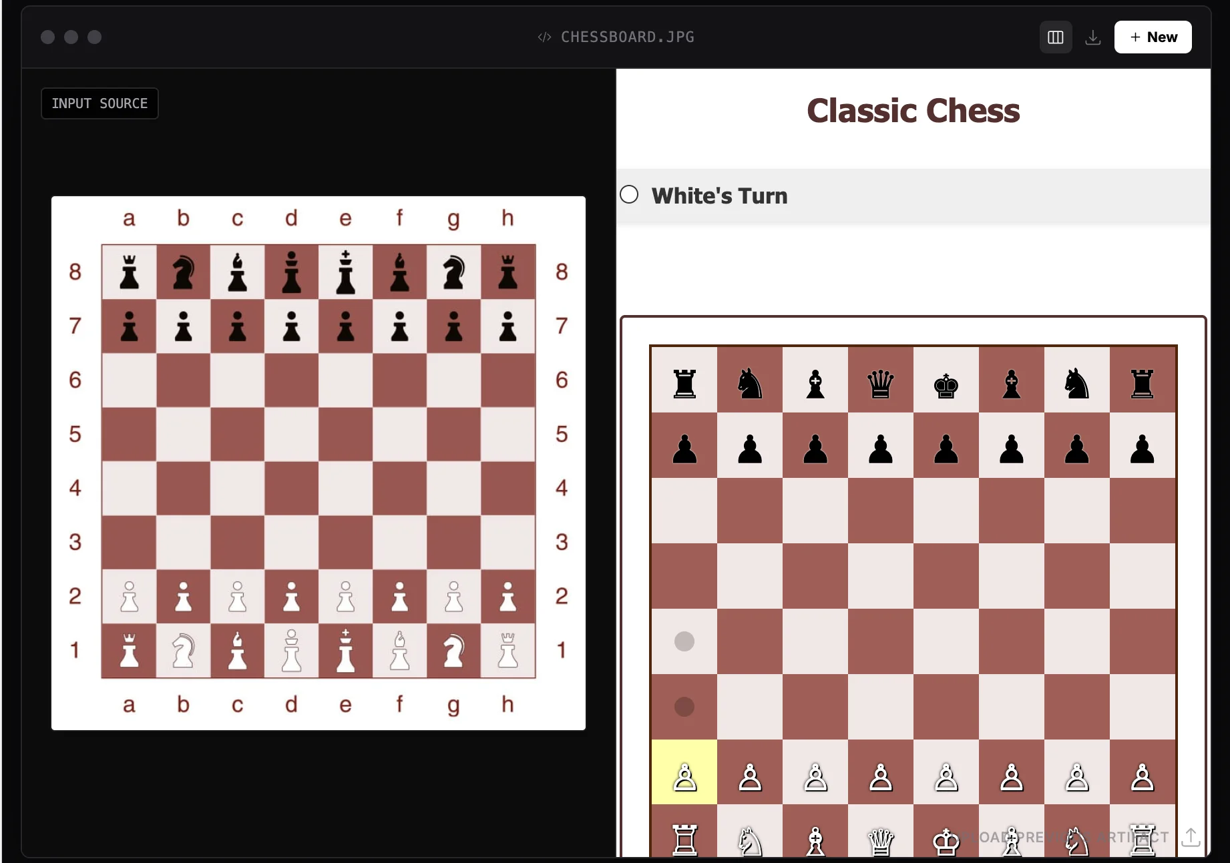Click the + New button
Viewport: 1230px width, 863px height.
click(x=1153, y=37)
